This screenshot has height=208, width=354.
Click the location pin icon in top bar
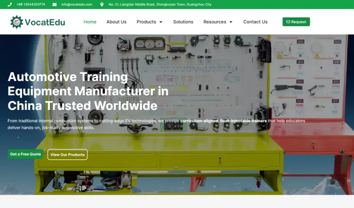coord(102,5)
